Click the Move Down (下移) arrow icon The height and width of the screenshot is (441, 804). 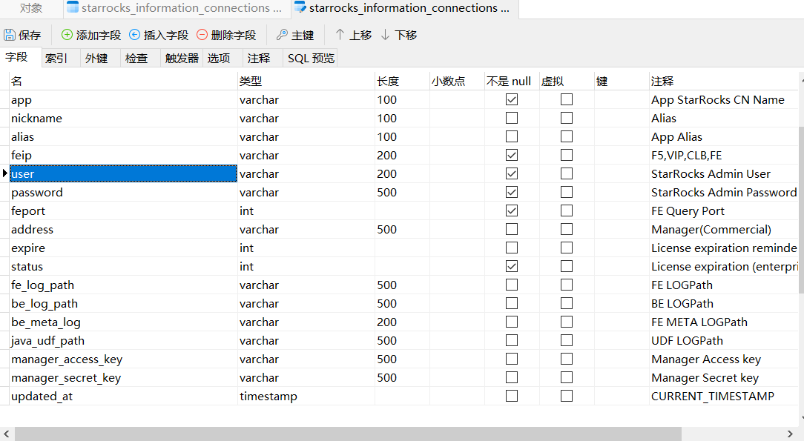click(x=385, y=35)
